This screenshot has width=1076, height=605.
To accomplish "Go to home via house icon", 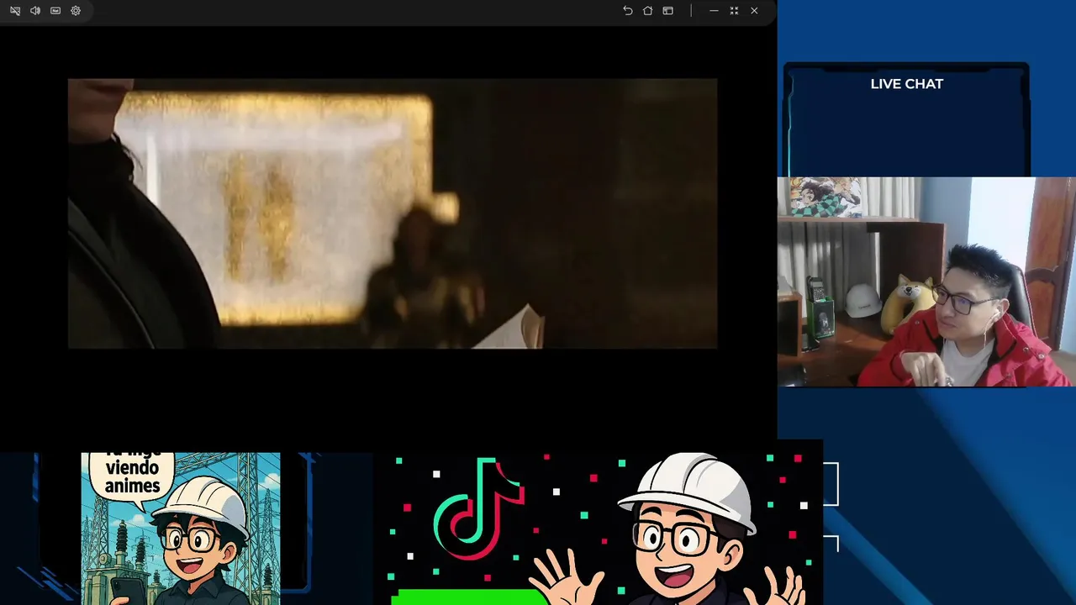I will (647, 11).
